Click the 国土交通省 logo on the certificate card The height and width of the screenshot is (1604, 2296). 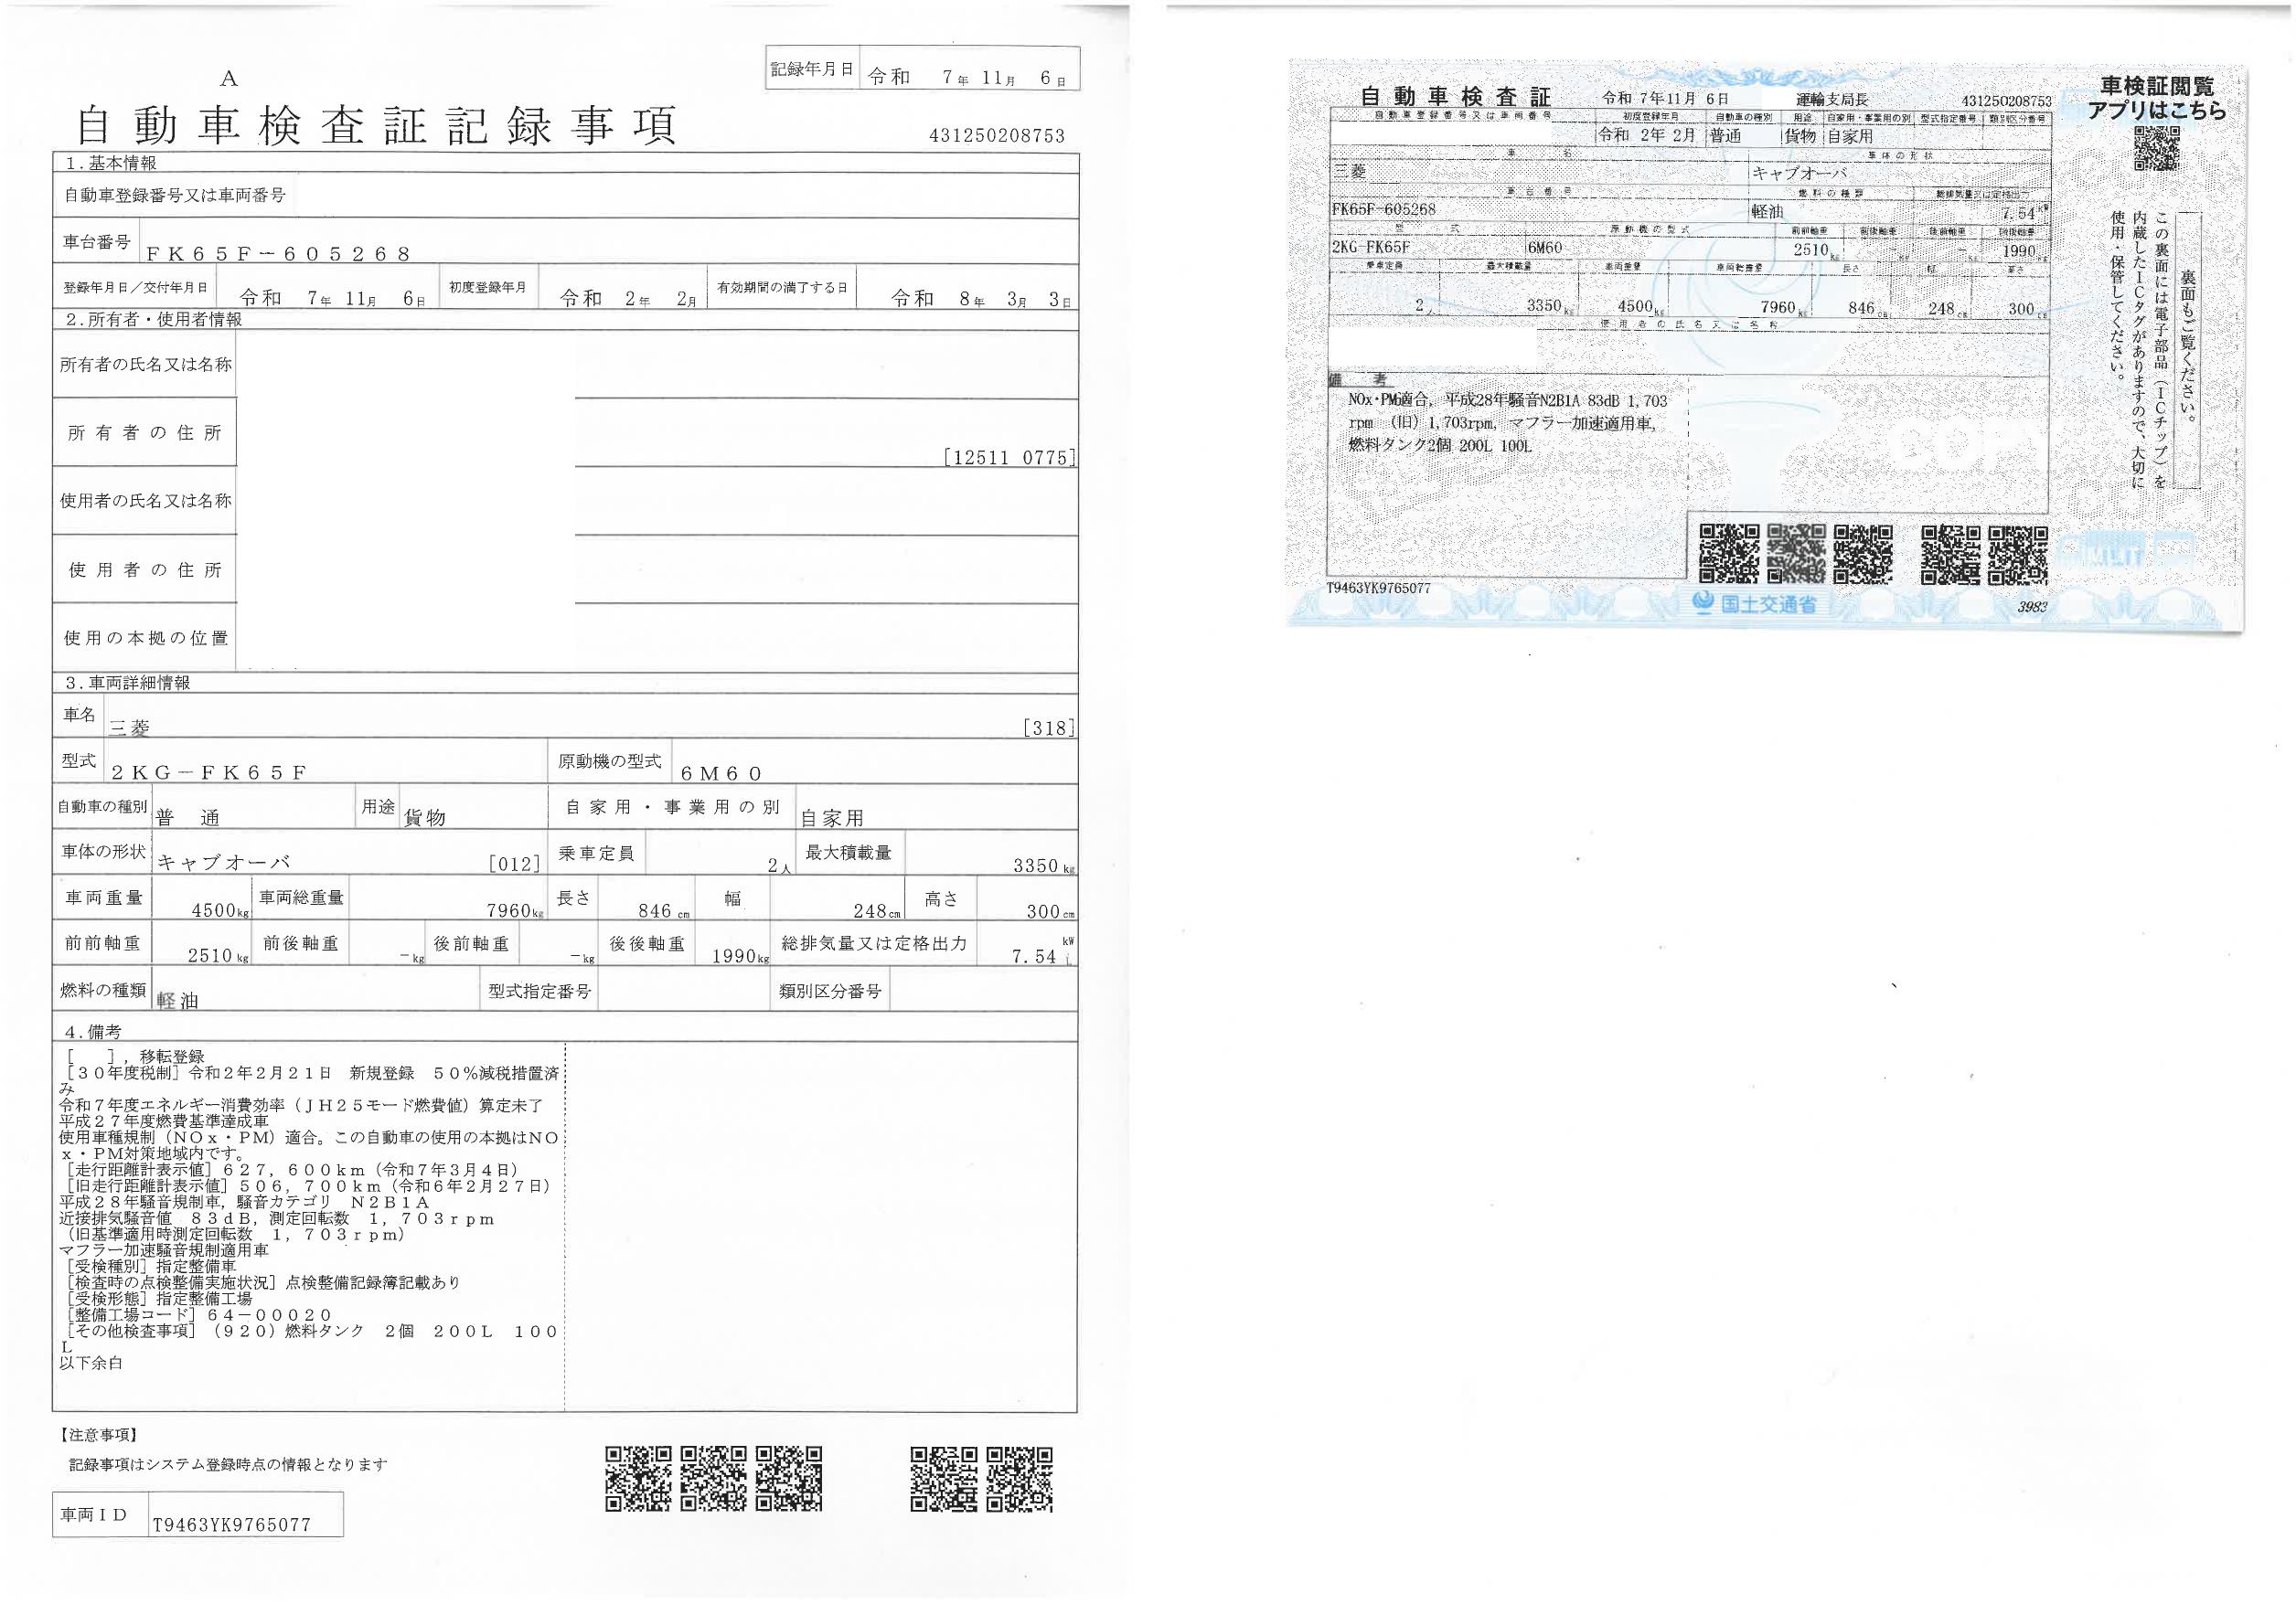[1754, 602]
